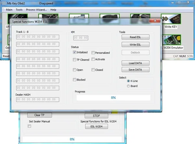
Task: Click the Load DATA button
Action: coord(136,63)
